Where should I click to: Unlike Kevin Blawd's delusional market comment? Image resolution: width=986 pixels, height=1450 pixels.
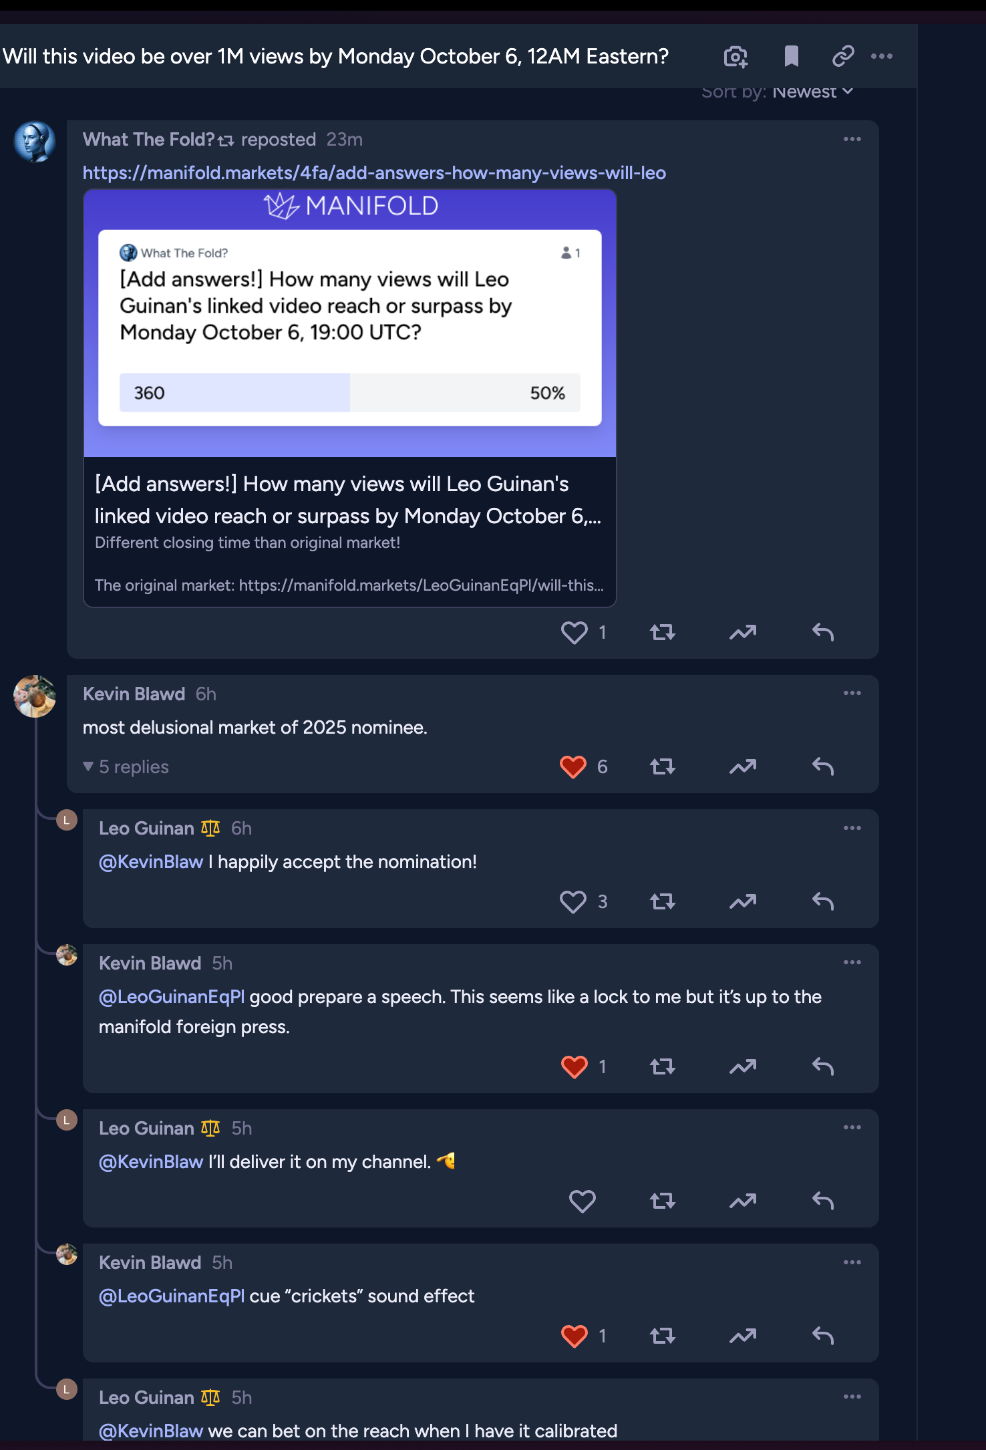coord(573,766)
